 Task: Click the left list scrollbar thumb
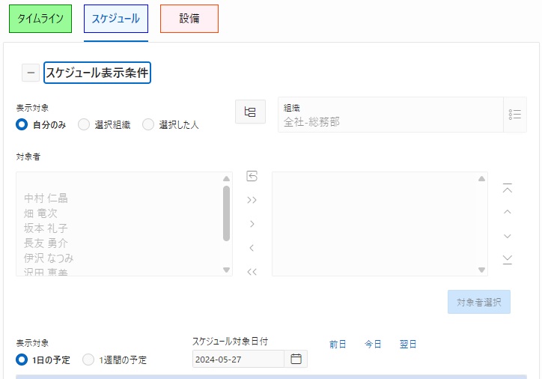[x=226, y=213]
